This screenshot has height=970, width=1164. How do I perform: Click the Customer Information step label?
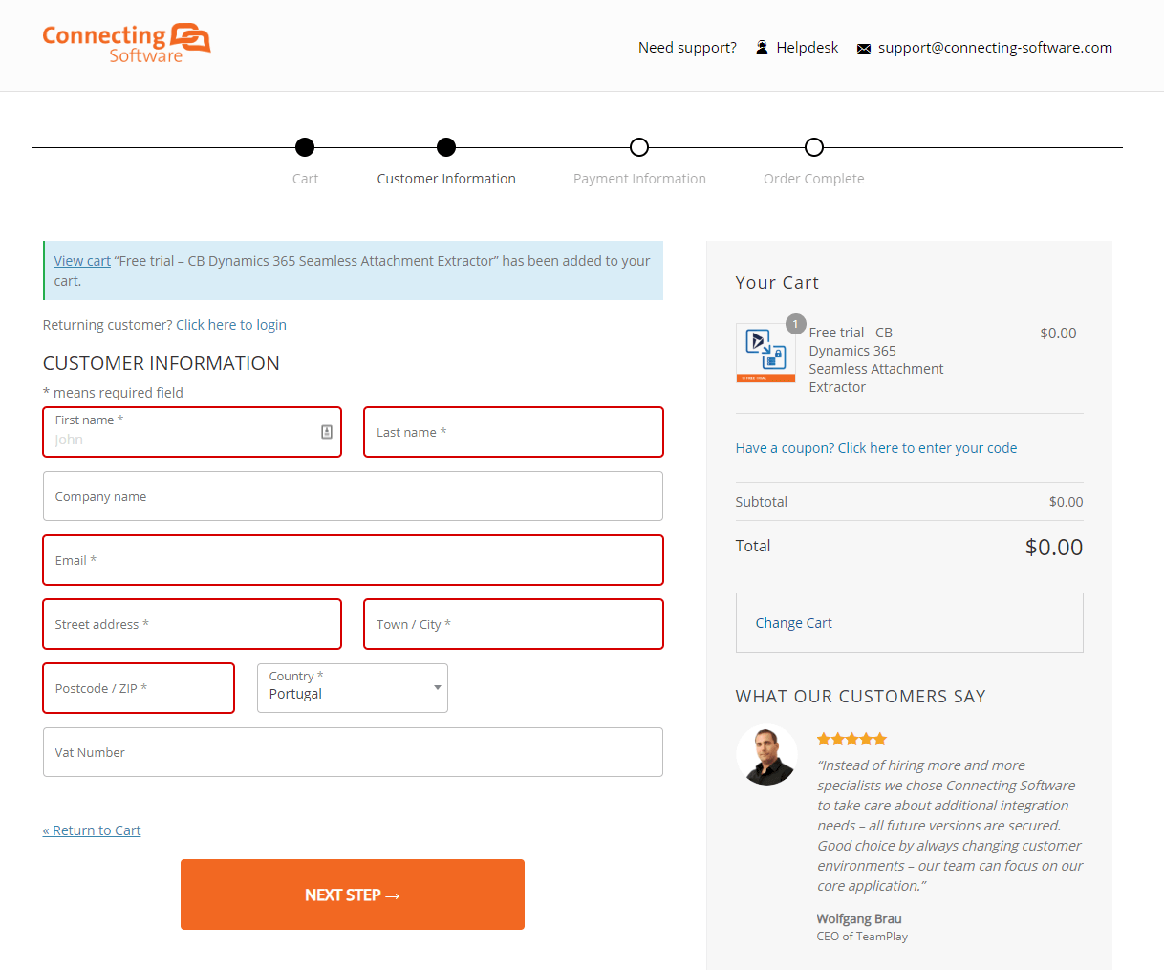[x=446, y=179]
